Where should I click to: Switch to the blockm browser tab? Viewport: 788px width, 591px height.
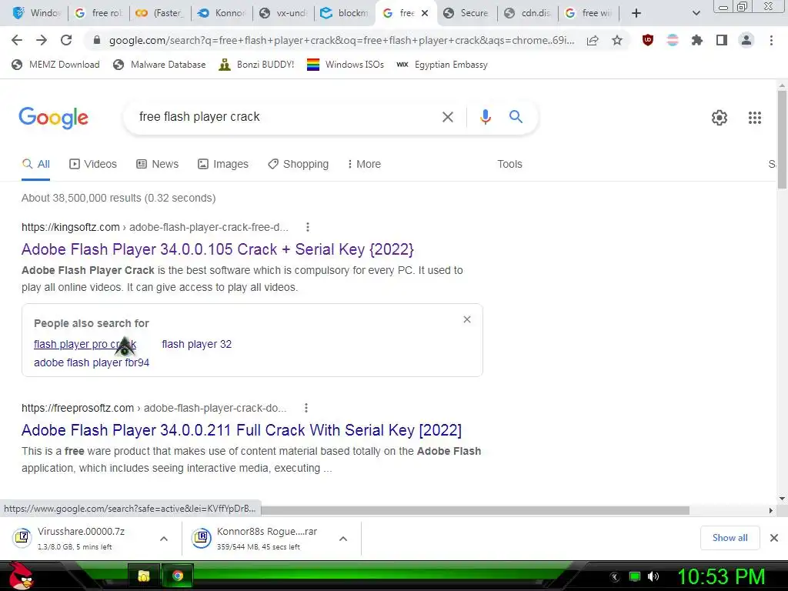(344, 13)
